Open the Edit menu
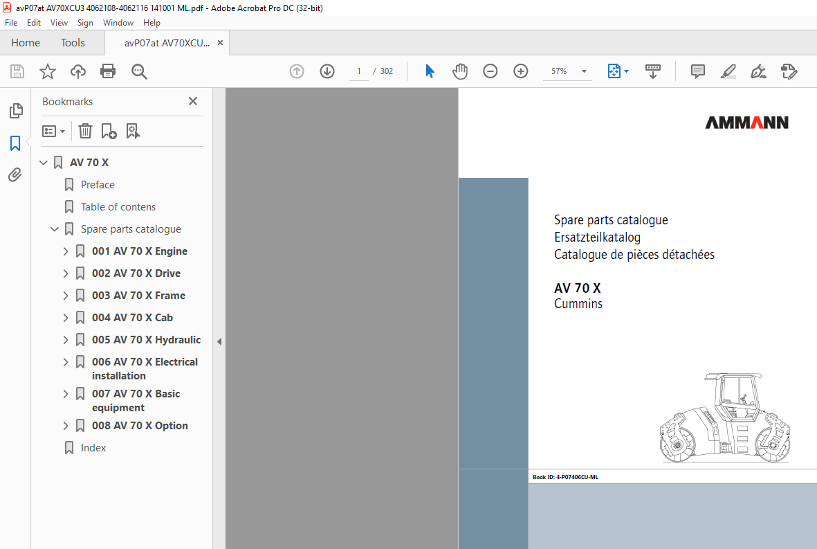This screenshot has height=549, width=817. [x=34, y=23]
